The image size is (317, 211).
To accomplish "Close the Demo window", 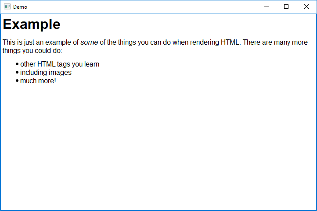I will click(306, 7).
